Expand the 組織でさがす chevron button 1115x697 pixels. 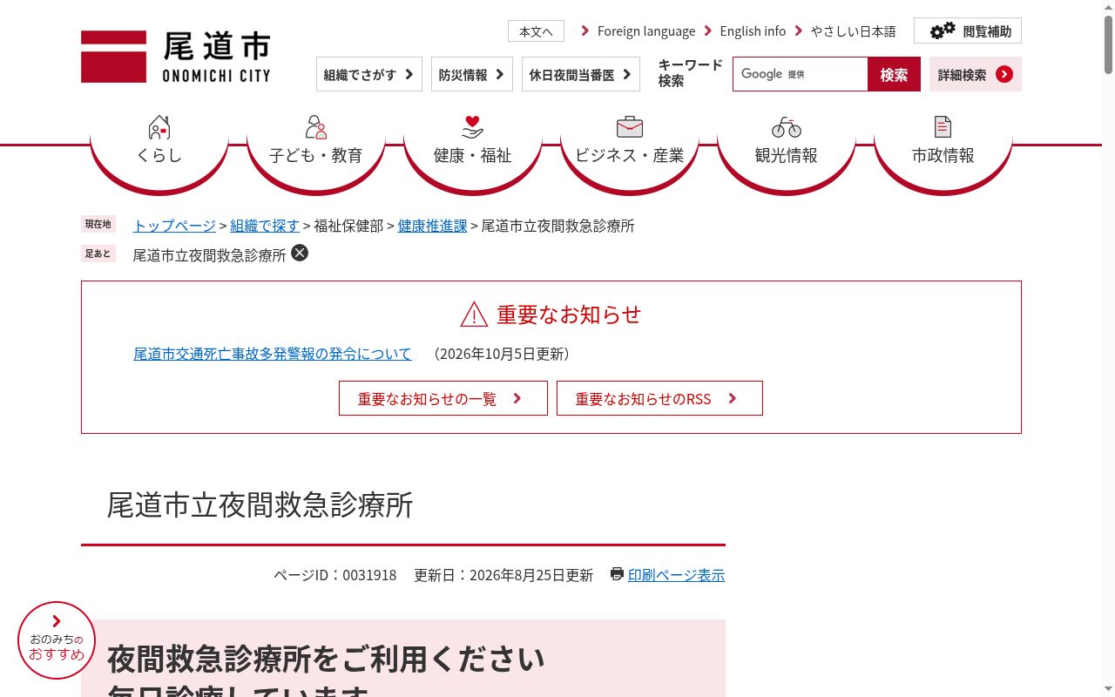(369, 74)
